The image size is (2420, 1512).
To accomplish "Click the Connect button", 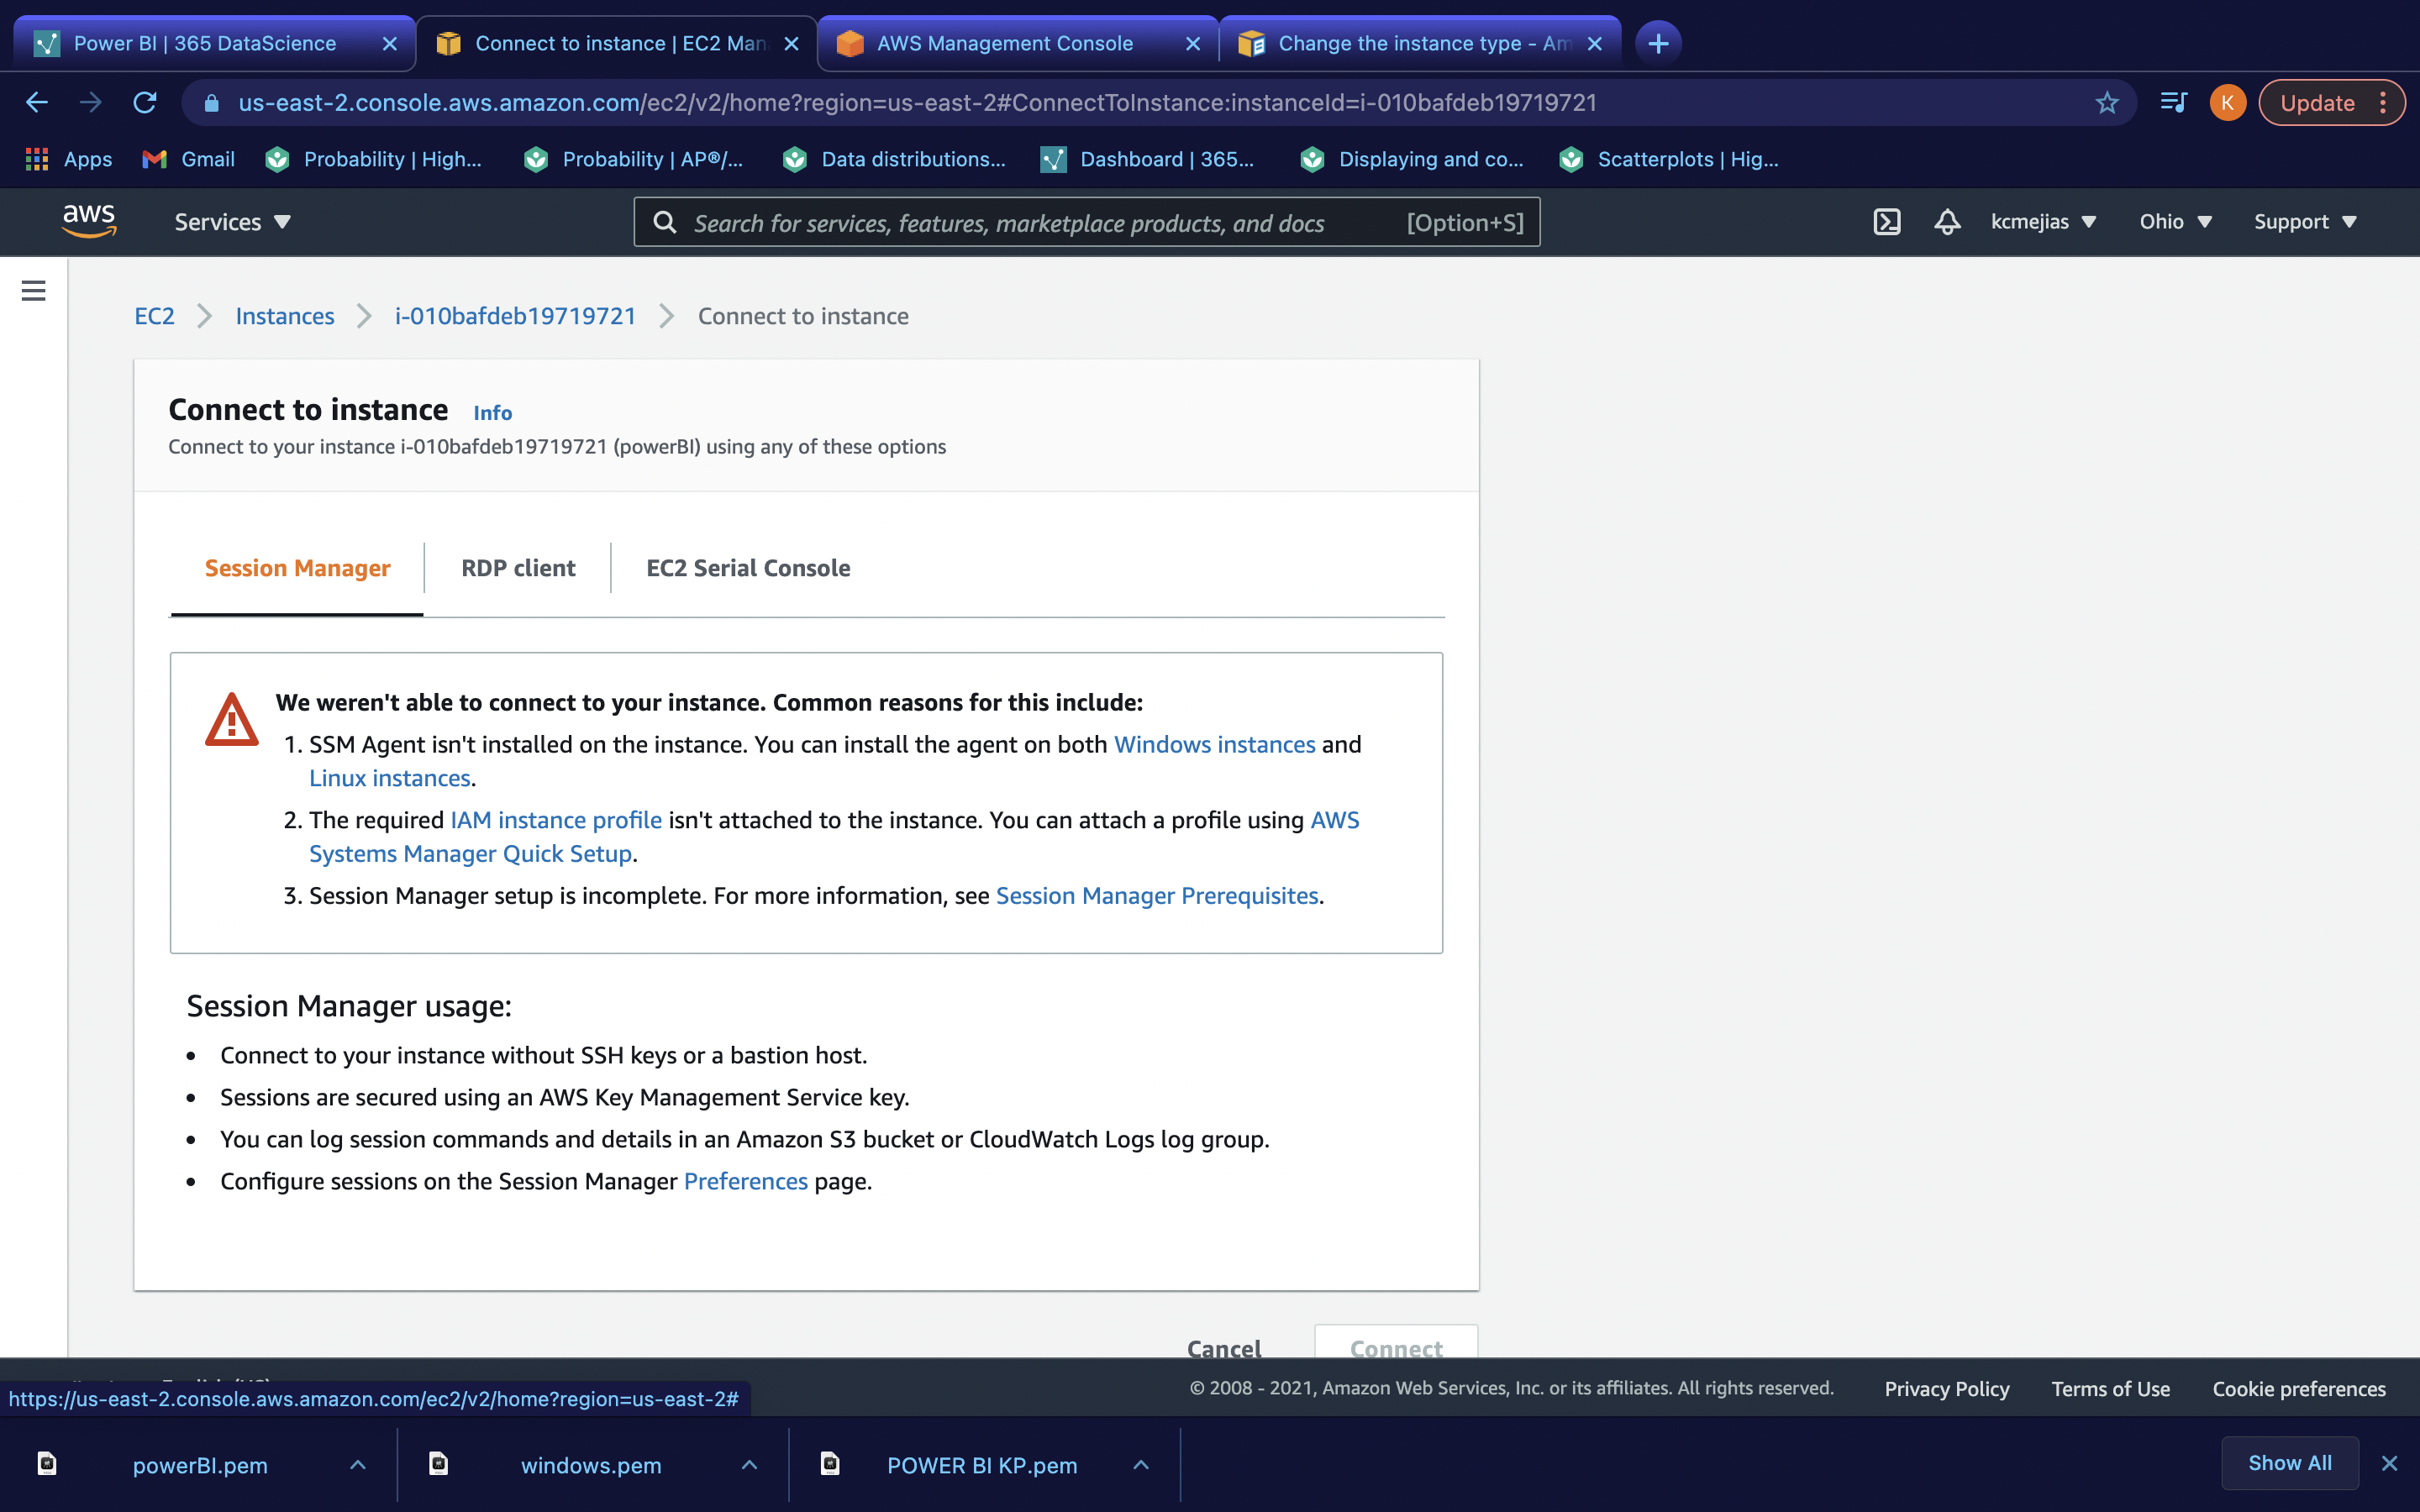I will (1395, 1348).
